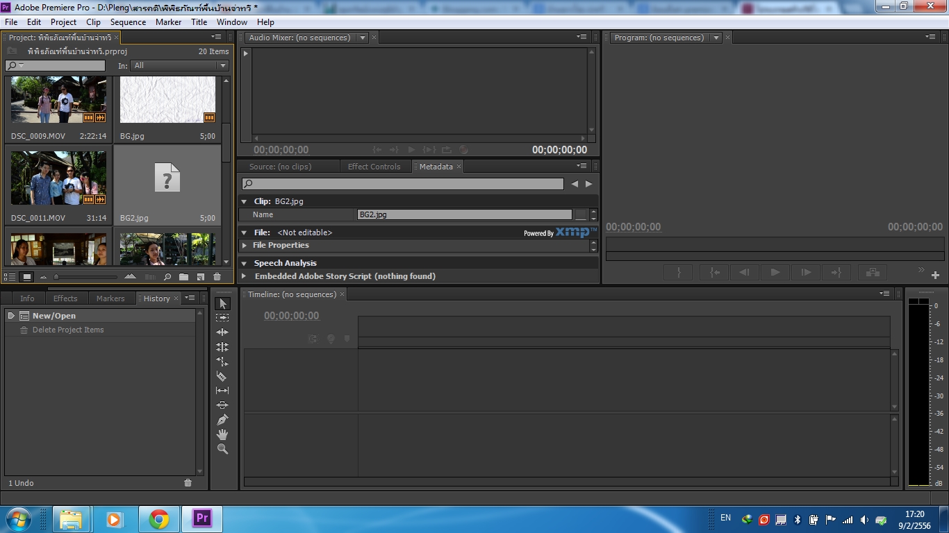Zoom in thumbnails with large mountain icon
Image resolution: width=949 pixels, height=533 pixels.
pos(130,277)
